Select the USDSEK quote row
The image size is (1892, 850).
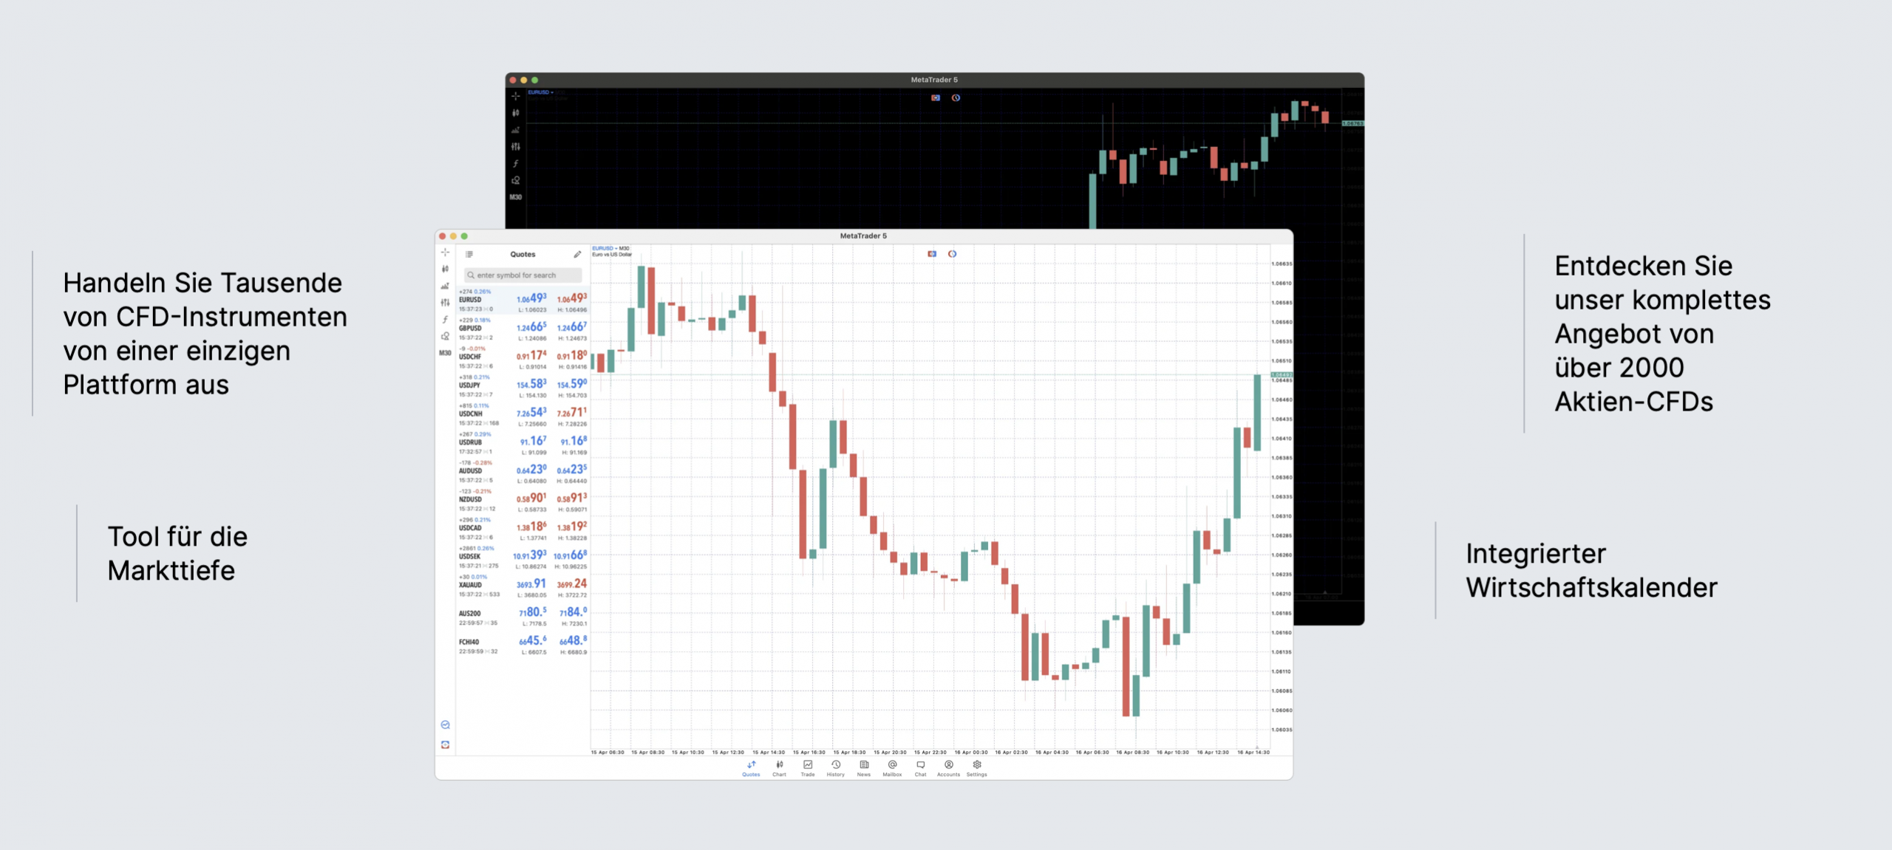pos(523,558)
